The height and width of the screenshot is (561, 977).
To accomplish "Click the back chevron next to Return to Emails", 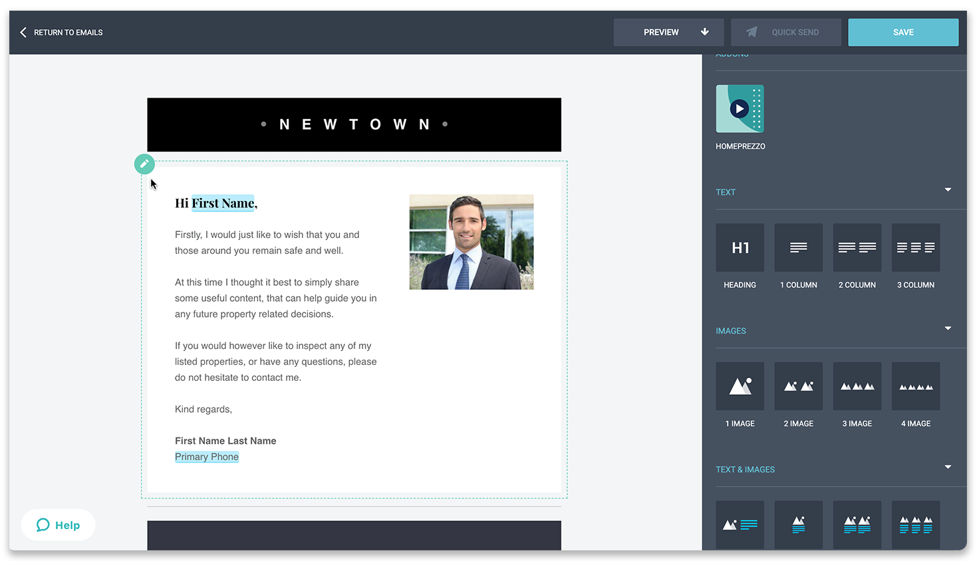I will [23, 32].
